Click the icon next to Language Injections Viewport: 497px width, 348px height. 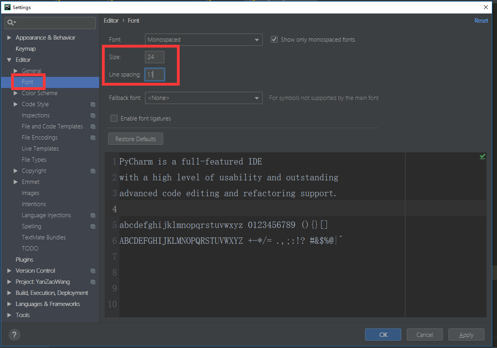tap(93, 215)
